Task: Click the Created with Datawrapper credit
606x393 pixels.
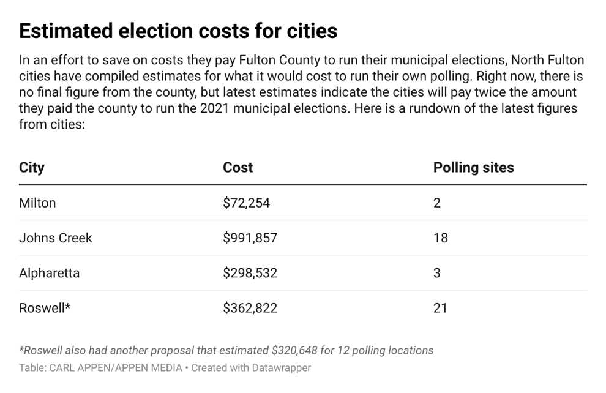Action: point(251,367)
